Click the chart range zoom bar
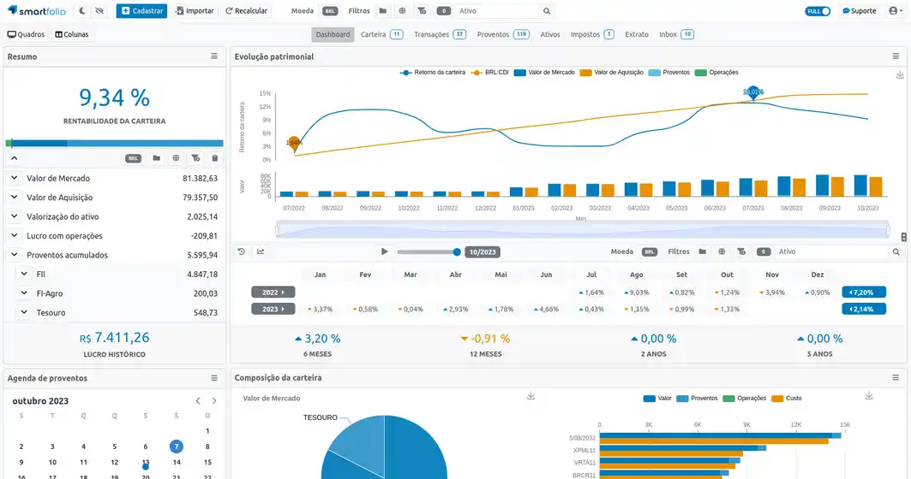The width and height of the screenshot is (911, 479). pyautogui.click(x=583, y=231)
